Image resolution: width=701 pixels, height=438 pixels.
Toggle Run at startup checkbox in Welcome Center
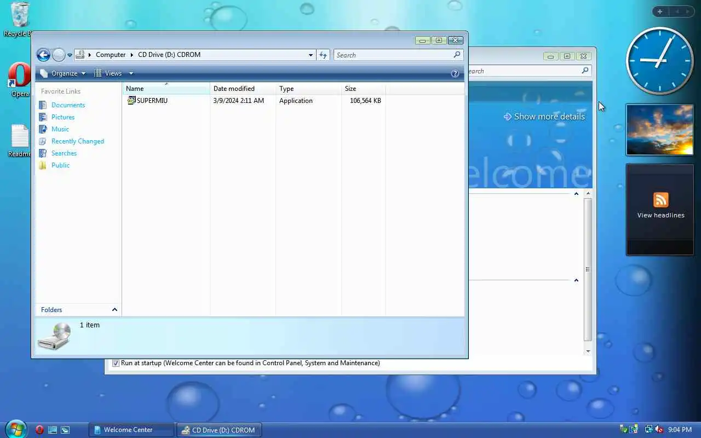[116, 363]
